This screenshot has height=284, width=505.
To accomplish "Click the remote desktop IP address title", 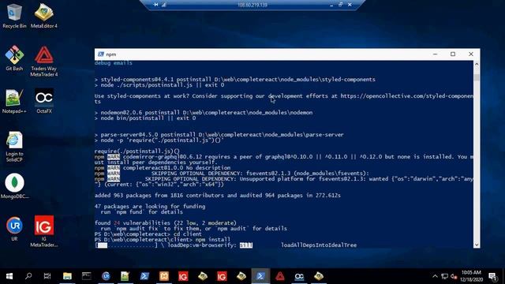I will coord(252,5).
